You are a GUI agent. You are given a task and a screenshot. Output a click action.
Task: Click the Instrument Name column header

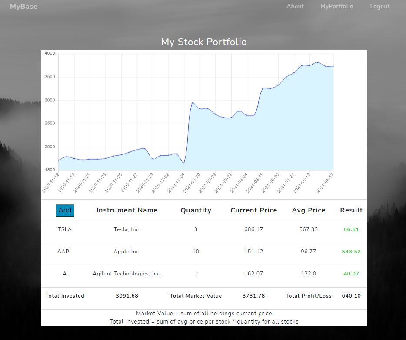click(x=127, y=210)
